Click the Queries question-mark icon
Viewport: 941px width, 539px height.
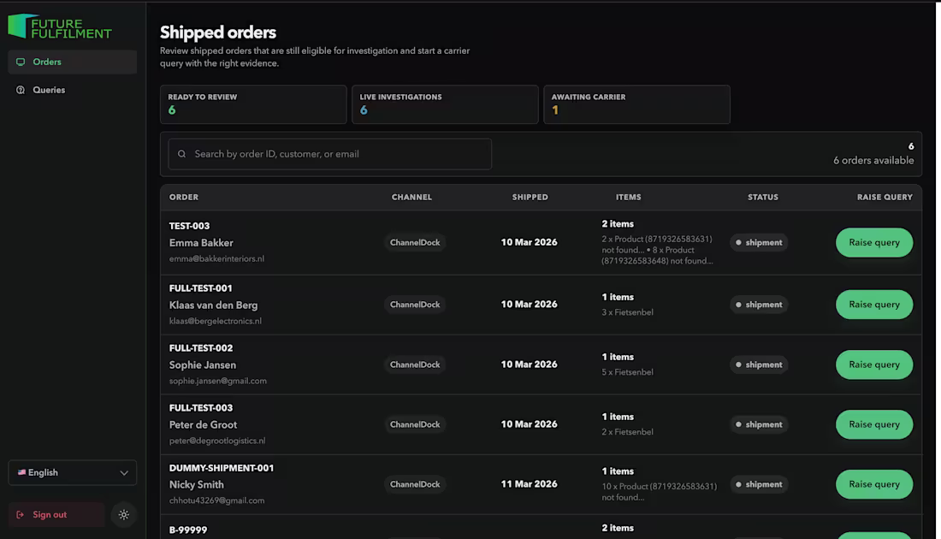(19, 90)
